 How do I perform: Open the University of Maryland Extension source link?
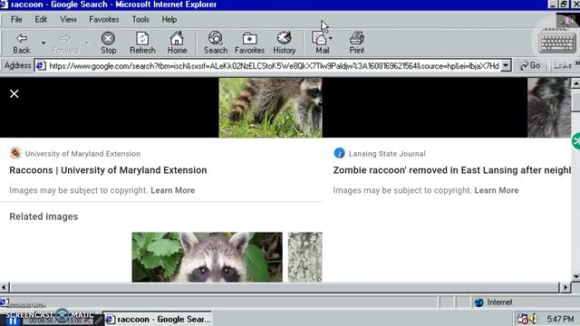(82, 154)
